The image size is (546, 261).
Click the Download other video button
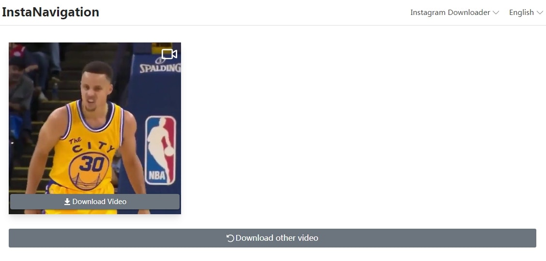point(273,238)
